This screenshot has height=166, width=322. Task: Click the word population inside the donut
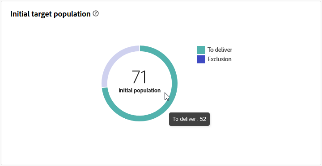[x=146, y=91]
